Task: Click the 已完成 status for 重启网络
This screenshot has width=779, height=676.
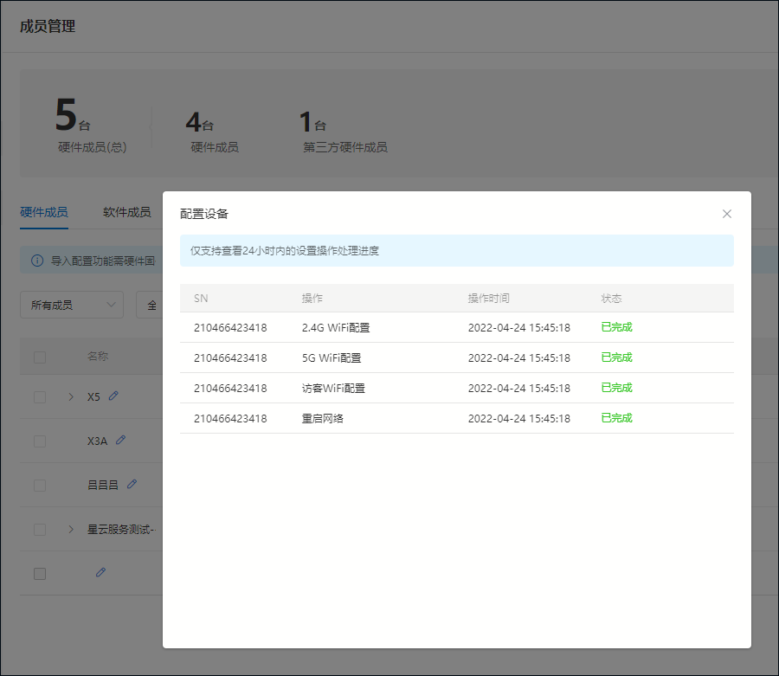Action: 616,418
